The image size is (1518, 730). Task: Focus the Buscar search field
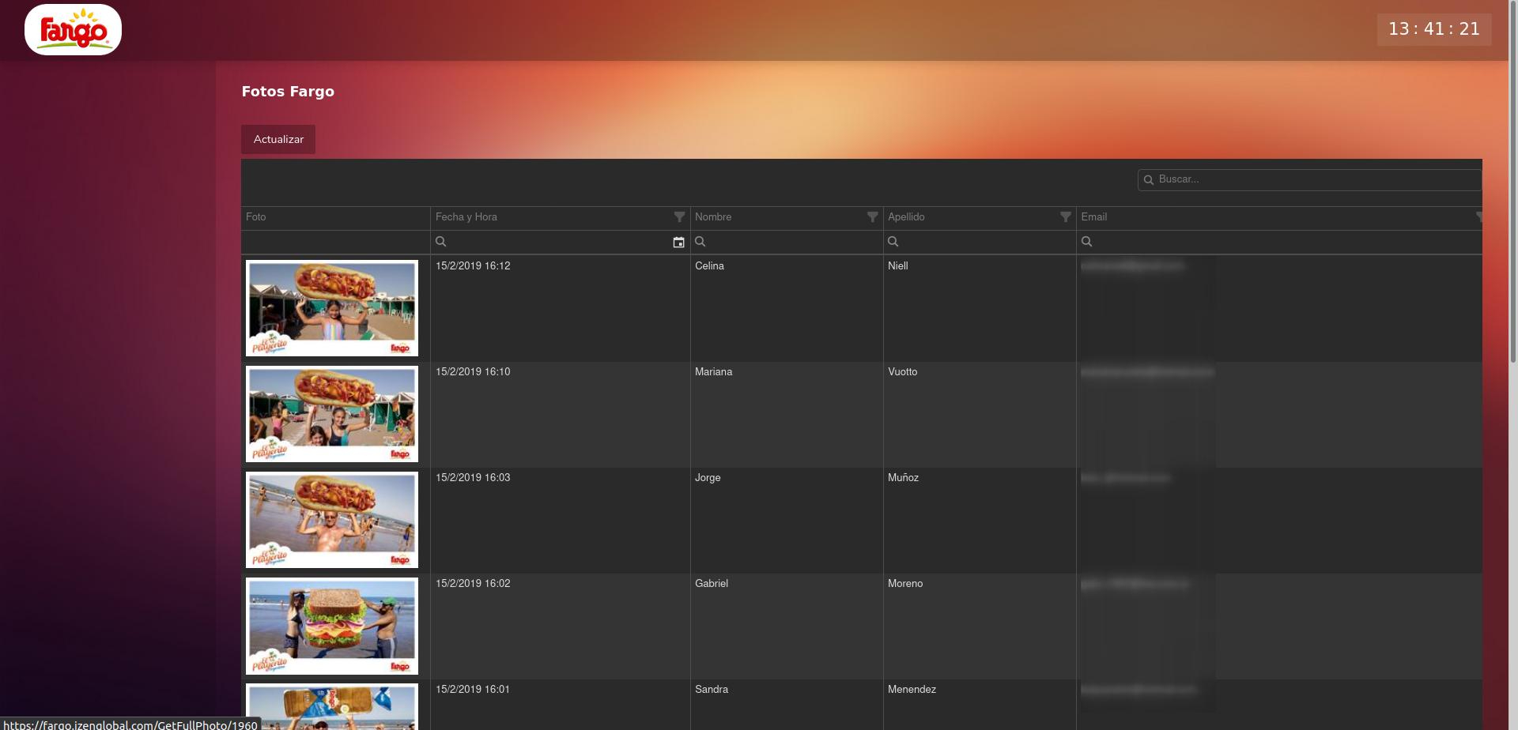tap(1312, 179)
